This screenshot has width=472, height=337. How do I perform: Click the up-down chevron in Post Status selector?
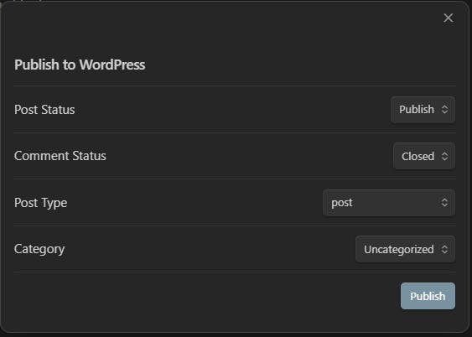click(444, 110)
